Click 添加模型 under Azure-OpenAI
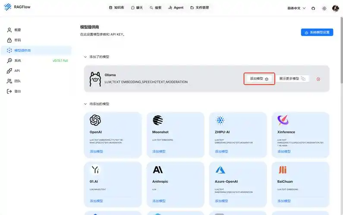Image resolution: width=343 pixels, height=215 pixels. pyautogui.click(x=221, y=201)
